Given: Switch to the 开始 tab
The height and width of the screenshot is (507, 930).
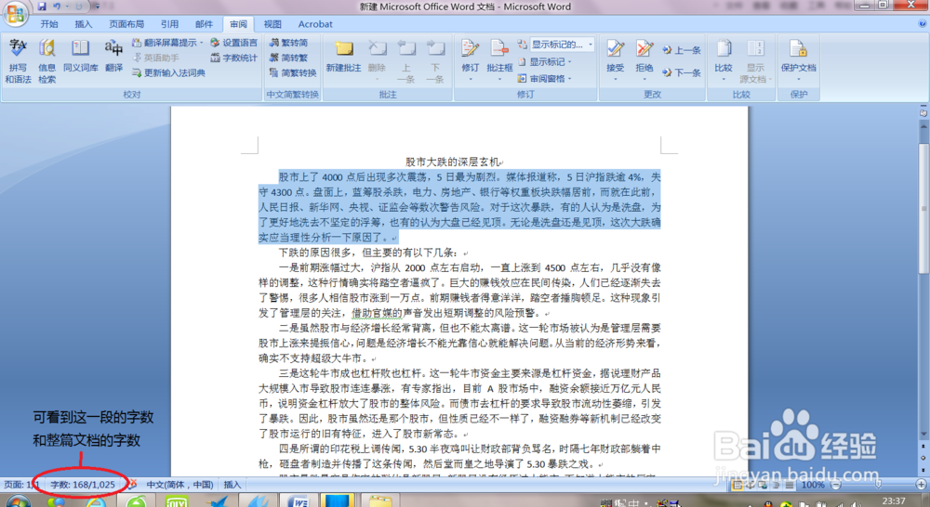Looking at the screenshot, I should click(49, 24).
